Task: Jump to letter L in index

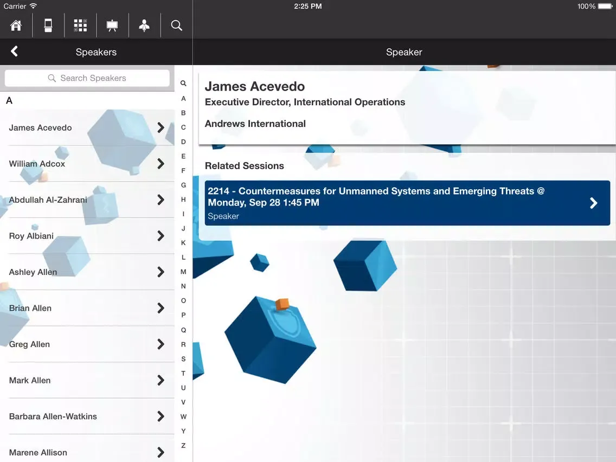Action: pos(183,258)
